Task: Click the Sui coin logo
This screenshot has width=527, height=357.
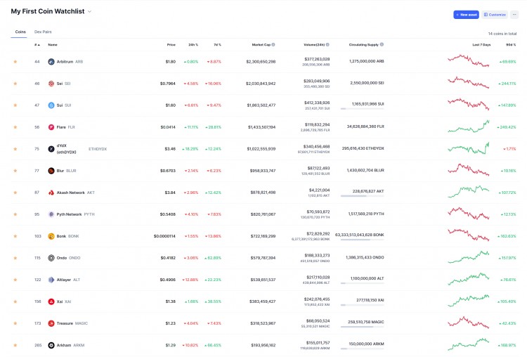Action: [x=51, y=105]
